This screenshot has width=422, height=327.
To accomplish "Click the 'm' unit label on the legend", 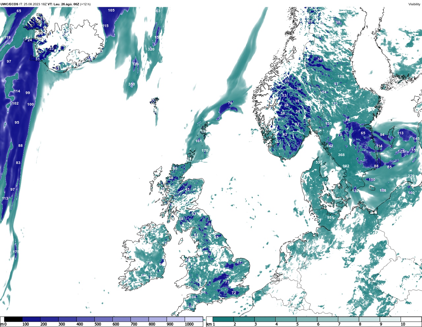I will 2,324.
